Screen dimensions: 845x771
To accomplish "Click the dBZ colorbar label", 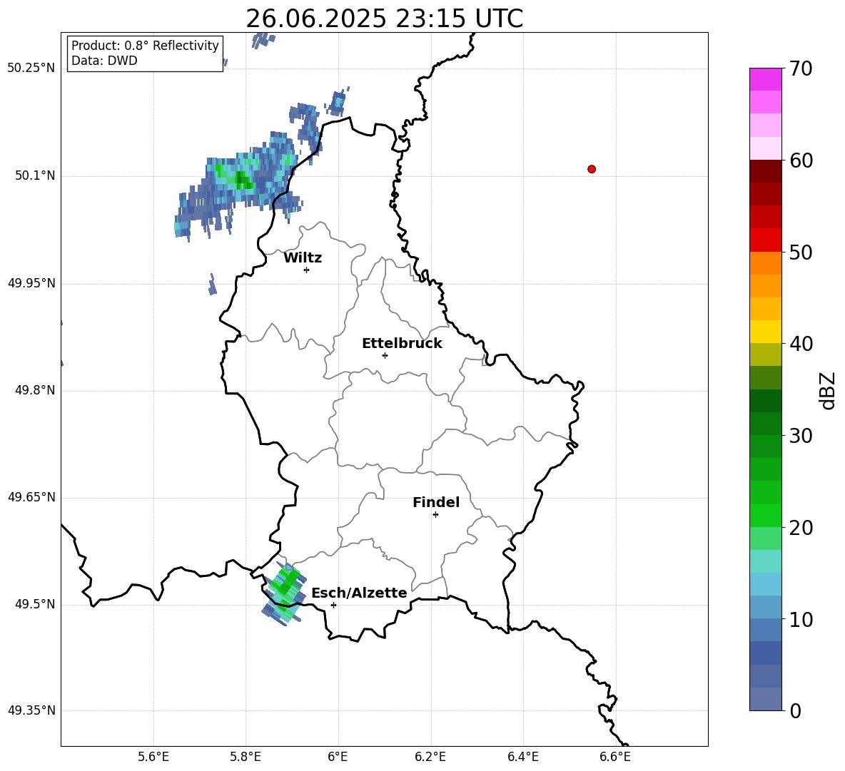I will pos(827,390).
